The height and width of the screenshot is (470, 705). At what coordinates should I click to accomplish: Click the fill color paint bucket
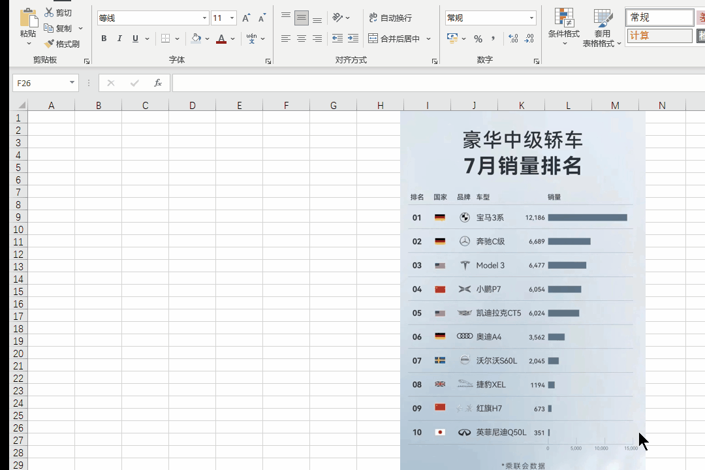point(196,39)
